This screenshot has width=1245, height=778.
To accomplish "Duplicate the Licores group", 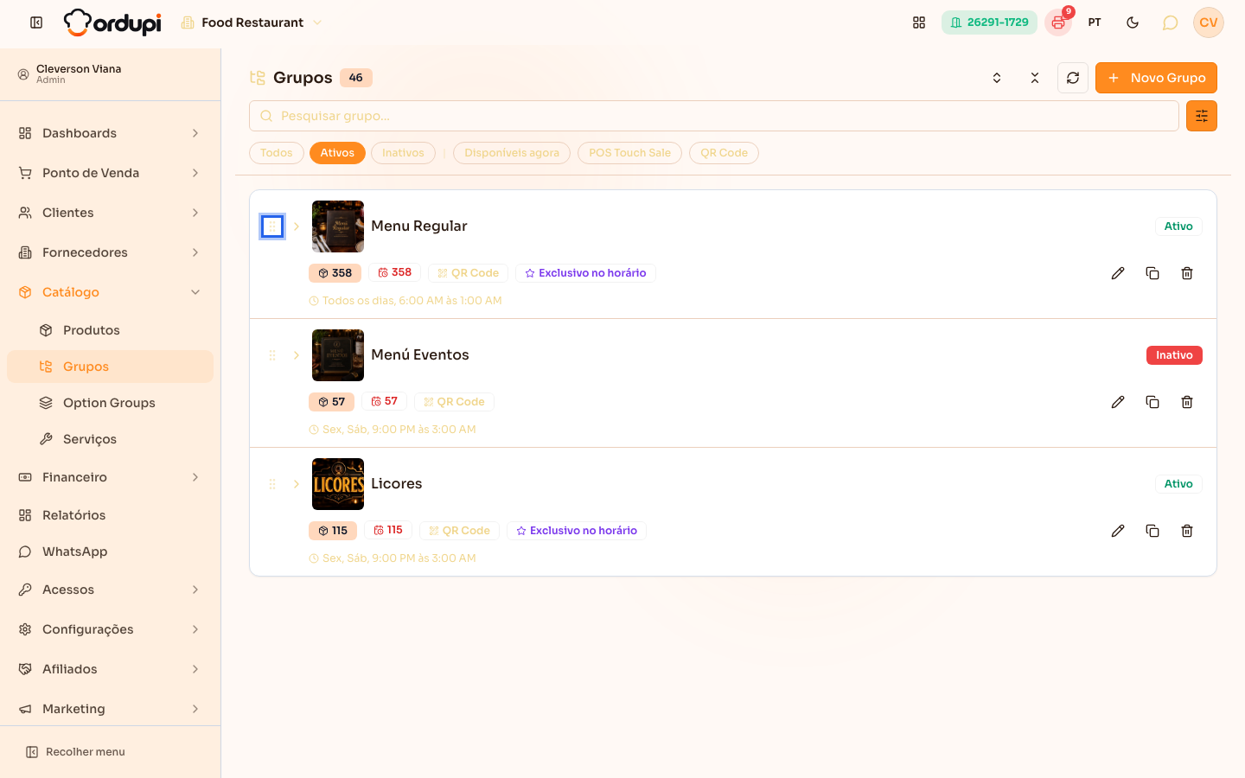I will point(1152,531).
